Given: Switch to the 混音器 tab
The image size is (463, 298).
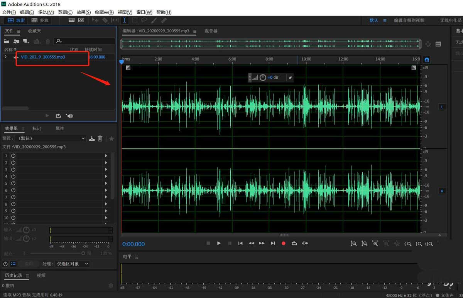Looking at the screenshot, I should [x=211, y=31].
